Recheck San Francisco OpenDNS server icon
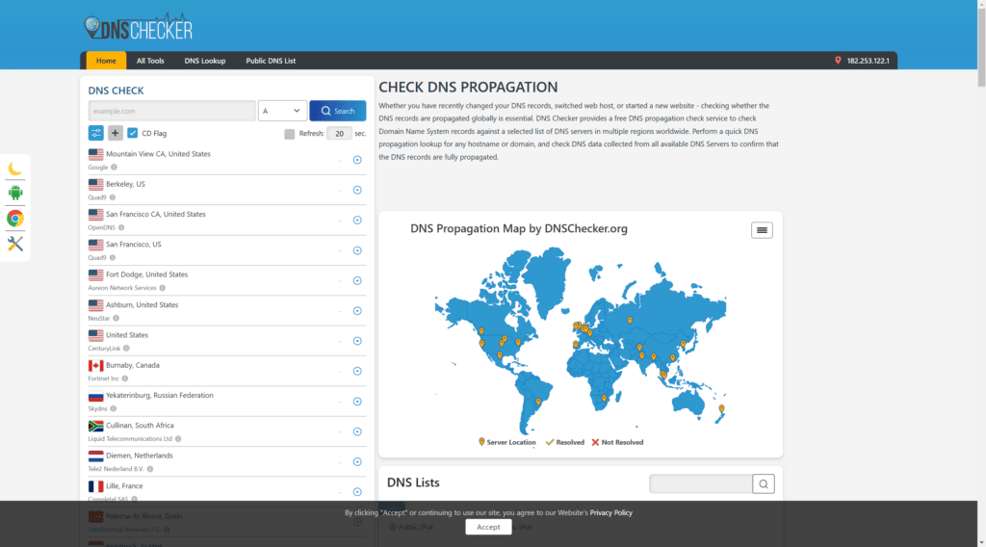The width and height of the screenshot is (986, 547). coord(357,221)
